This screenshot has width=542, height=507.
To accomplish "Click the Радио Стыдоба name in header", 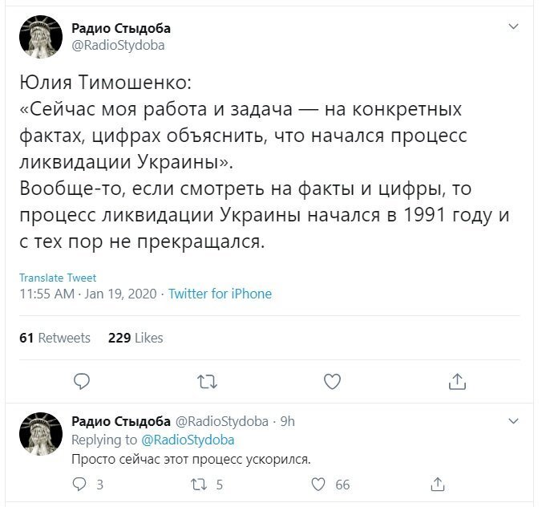I will (x=121, y=28).
